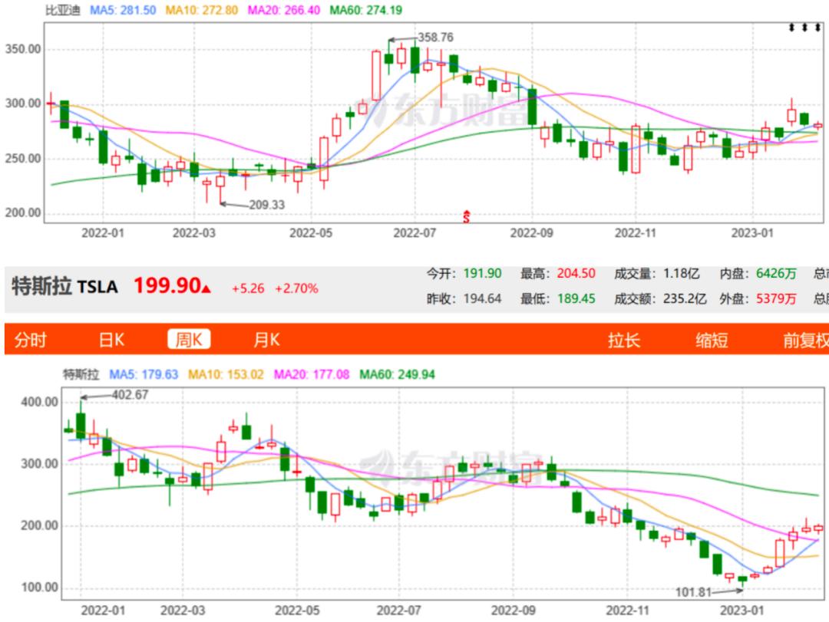Switch to the 分时 tab
The height and width of the screenshot is (622, 829).
(x=30, y=339)
